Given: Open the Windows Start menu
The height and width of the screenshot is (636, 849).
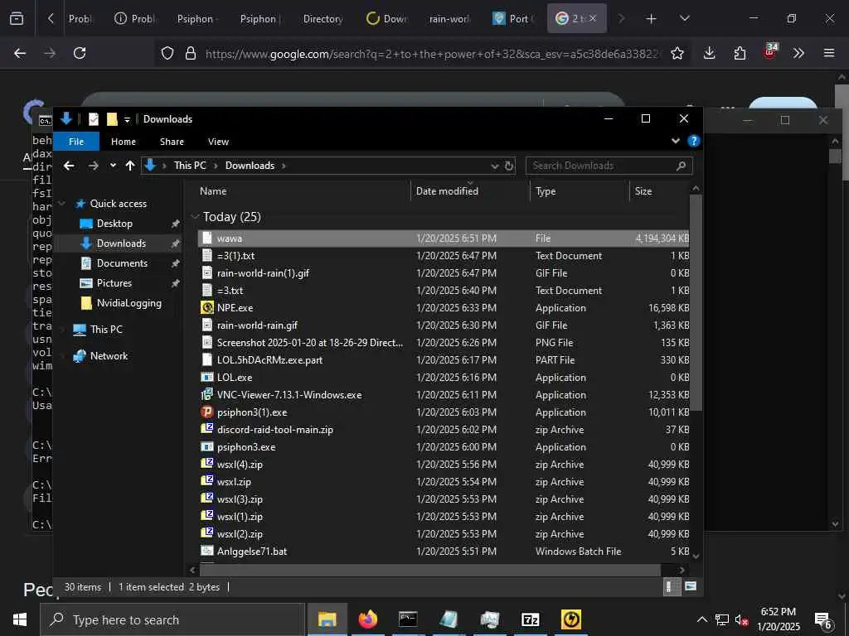Looking at the screenshot, I should coord(20,619).
